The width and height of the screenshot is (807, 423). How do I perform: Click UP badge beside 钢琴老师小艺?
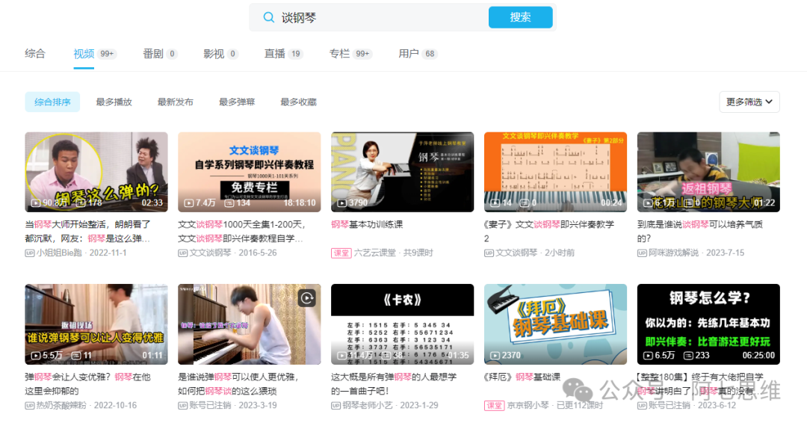point(336,405)
